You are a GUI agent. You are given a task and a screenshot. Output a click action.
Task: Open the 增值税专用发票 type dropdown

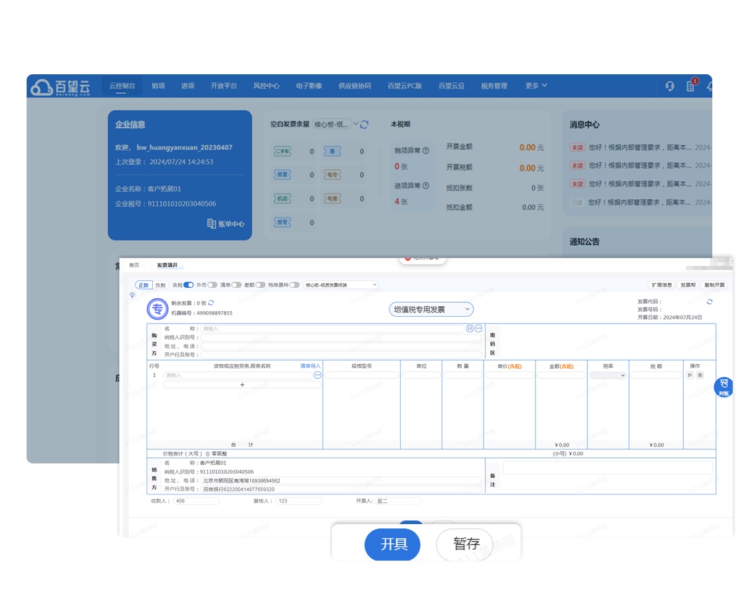tap(431, 309)
